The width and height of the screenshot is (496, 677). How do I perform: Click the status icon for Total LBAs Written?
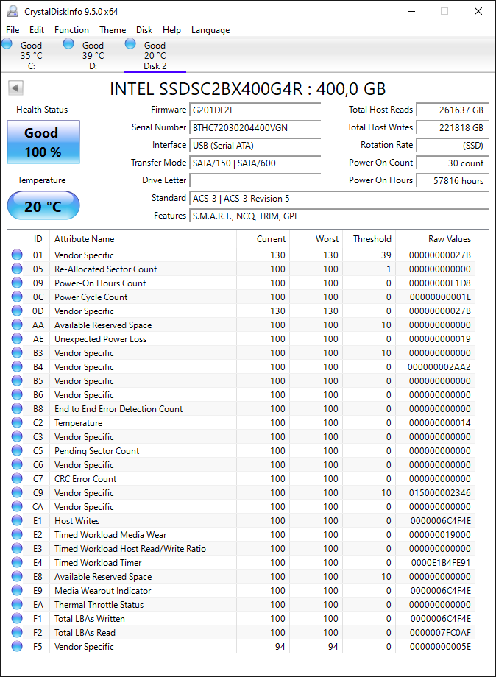tap(17, 618)
